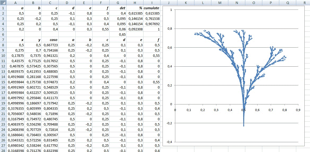Viewport: 310px width, 152px height.
Task: Click cell with value 0,974873
Action: pos(50,82)
